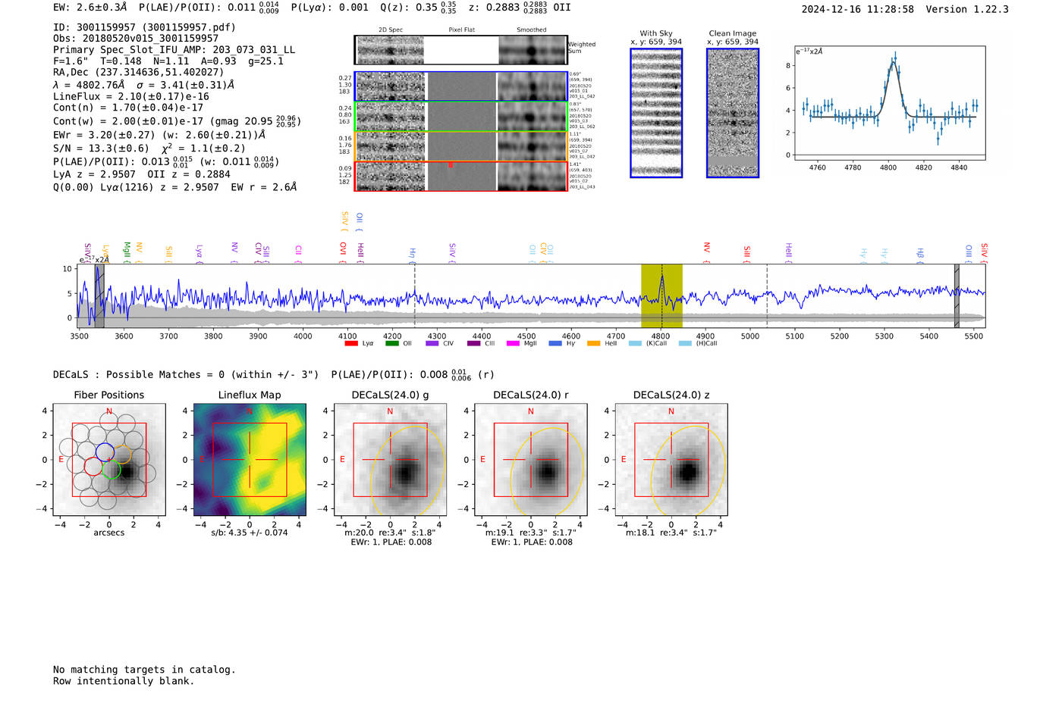
Task: Click the ID: 3001159957 line
Action: [x=144, y=27]
